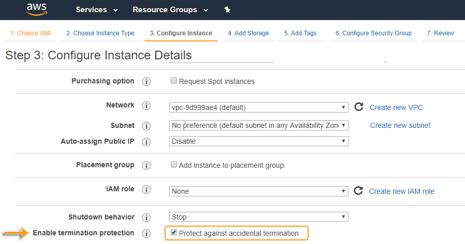Open the Services menu
465x244 pixels.
pyautogui.click(x=97, y=10)
